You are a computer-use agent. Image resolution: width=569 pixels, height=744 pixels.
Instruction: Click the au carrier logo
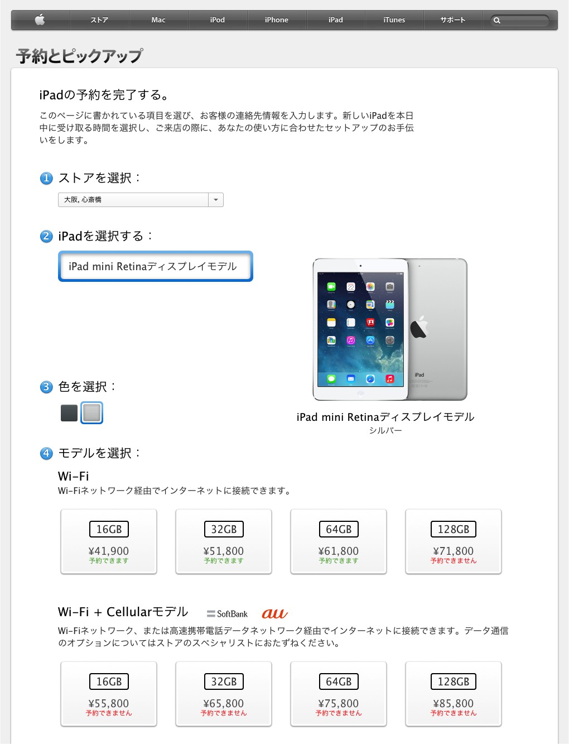pyautogui.click(x=274, y=613)
